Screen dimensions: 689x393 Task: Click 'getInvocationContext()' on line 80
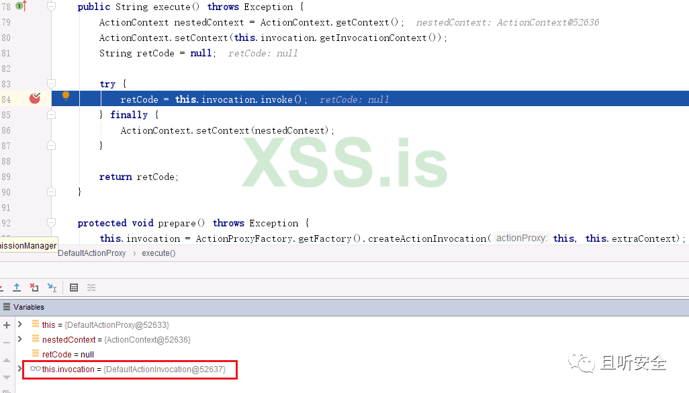click(x=381, y=38)
